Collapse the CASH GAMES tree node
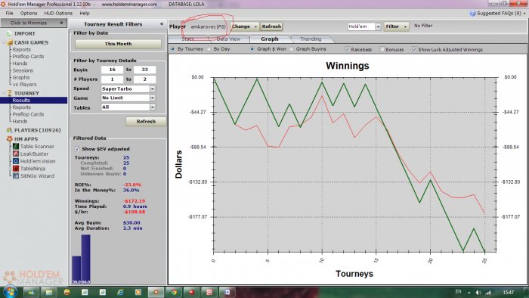Screen dimensions: 529x298 coord(4,42)
